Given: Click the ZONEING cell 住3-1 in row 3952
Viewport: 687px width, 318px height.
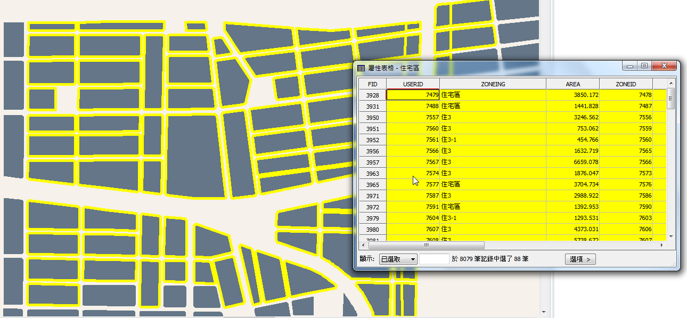Looking at the screenshot, I should (493, 140).
